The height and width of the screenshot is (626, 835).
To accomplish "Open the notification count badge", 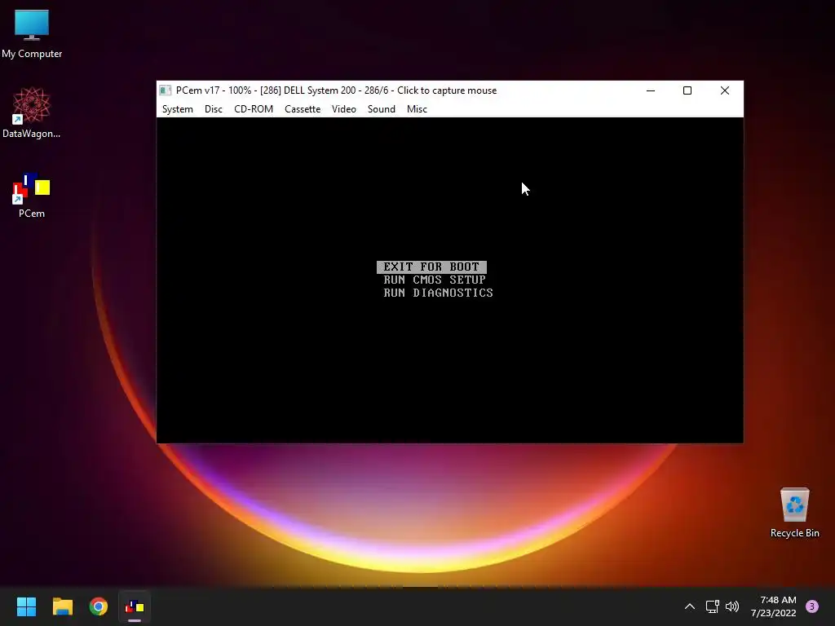I will [812, 606].
